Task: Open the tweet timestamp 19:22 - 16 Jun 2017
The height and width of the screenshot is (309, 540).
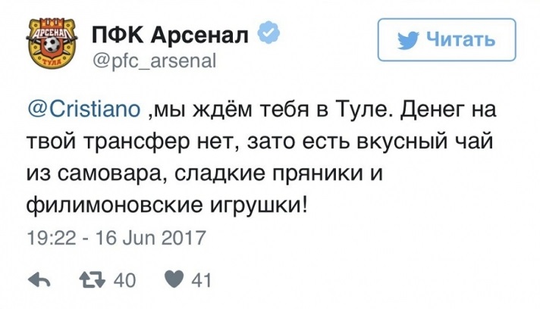Action: (x=116, y=238)
